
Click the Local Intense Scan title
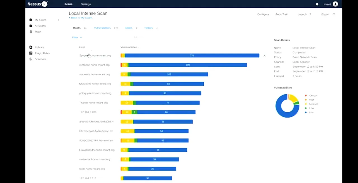pyautogui.click(x=88, y=13)
